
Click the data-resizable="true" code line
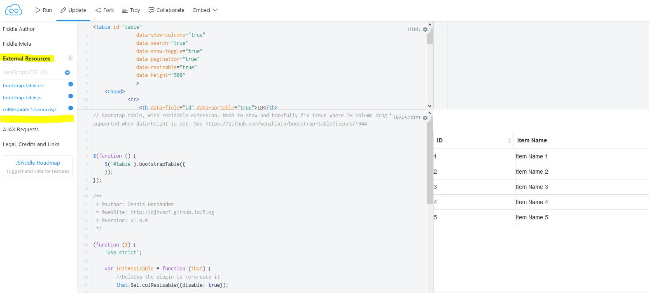tap(166, 67)
